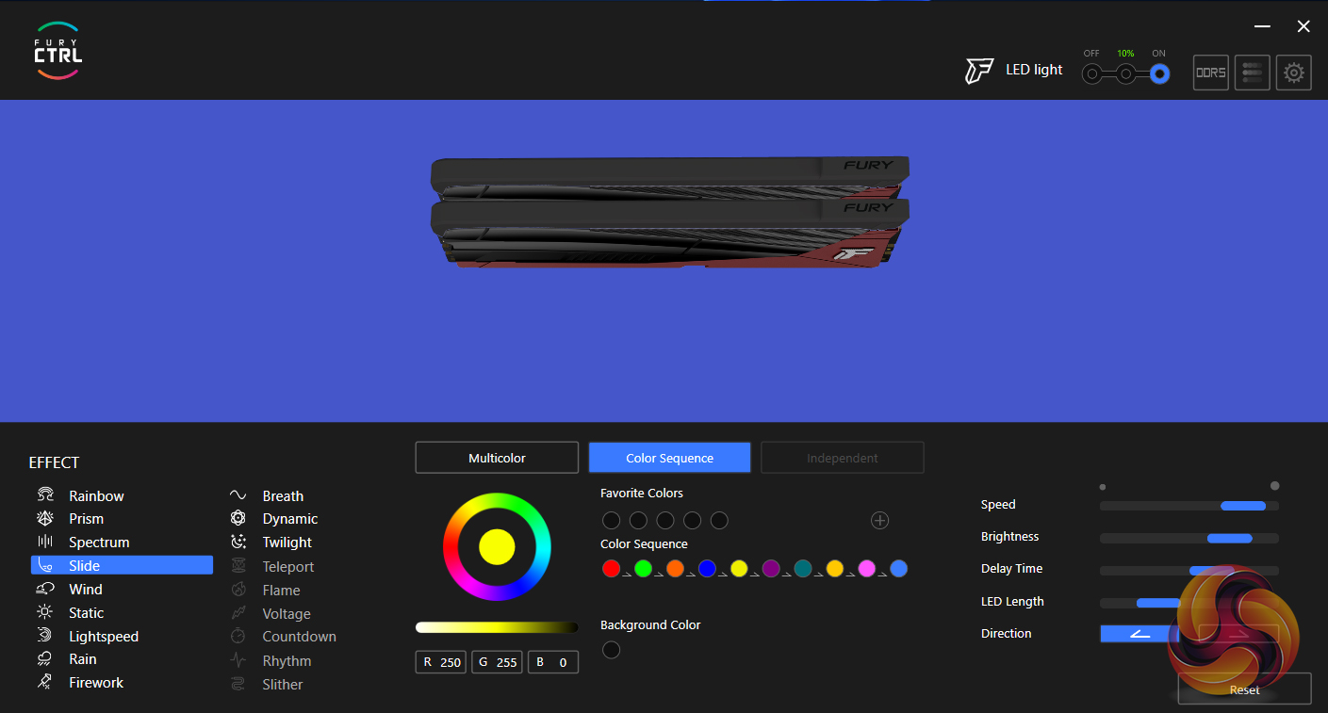Image resolution: width=1328 pixels, height=713 pixels.
Task: Select the Firework effect icon
Action: pyautogui.click(x=45, y=683)
